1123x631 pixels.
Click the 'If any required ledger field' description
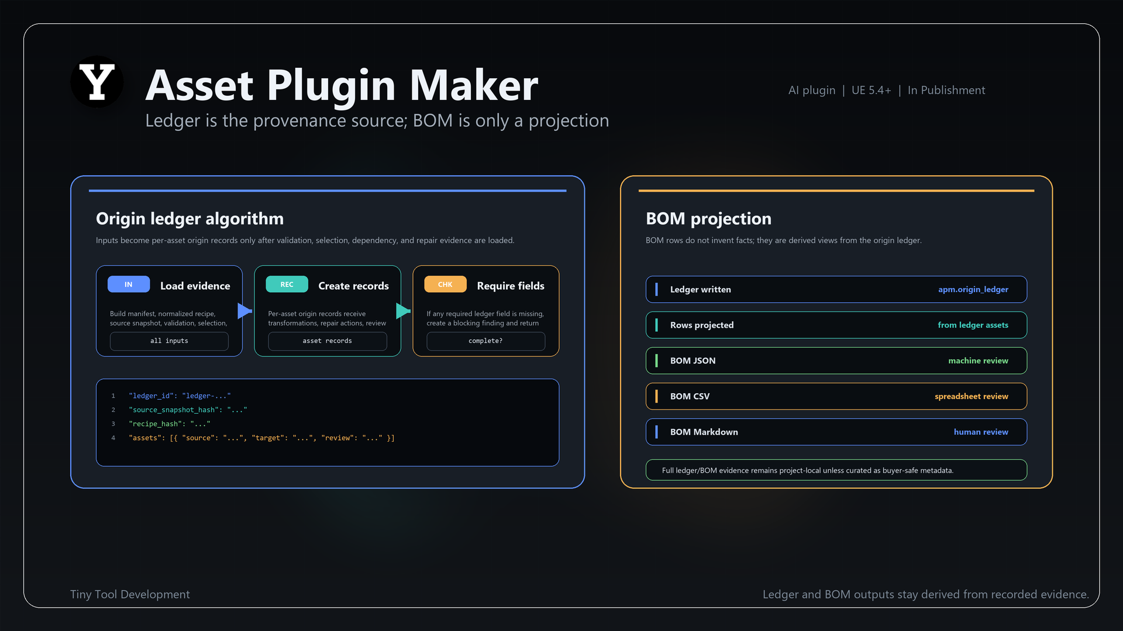click(485, 318)
